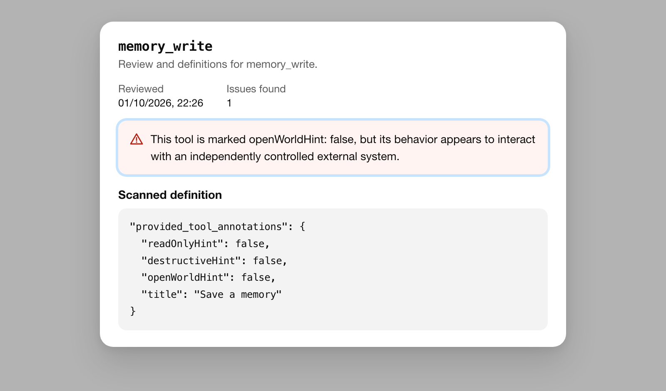Click the 'Issues found' label
This screenshot has height=391, width=666.
[x=256, y=89]
